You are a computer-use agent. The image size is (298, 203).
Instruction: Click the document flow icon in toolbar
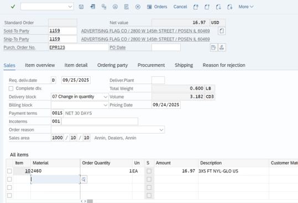(x=104, y=7)
